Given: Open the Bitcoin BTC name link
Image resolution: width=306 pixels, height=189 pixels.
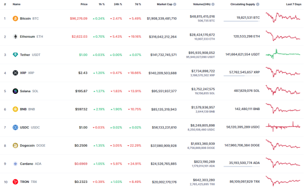Looking at the screenshot, I should [29, 18].
